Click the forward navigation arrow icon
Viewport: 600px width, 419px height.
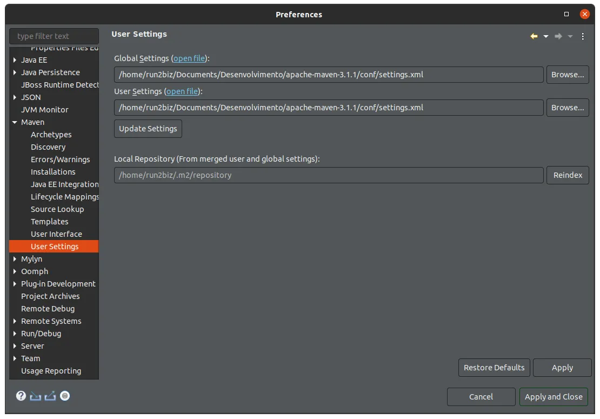(x=558, y=36)
